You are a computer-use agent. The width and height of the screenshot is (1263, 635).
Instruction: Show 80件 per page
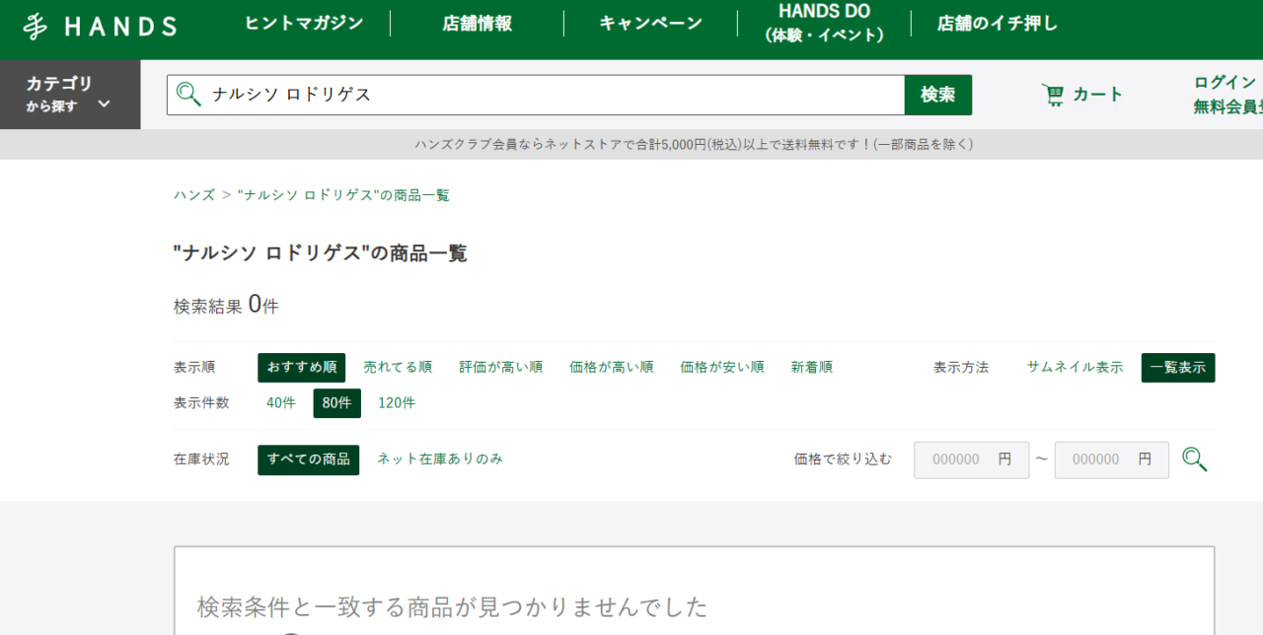[x=337, y=403]
